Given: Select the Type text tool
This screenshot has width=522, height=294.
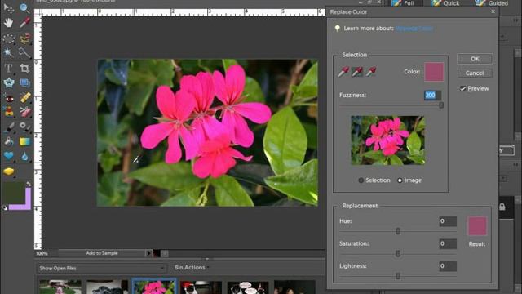Looking at the screenshot, I should [x=9, y=69].
